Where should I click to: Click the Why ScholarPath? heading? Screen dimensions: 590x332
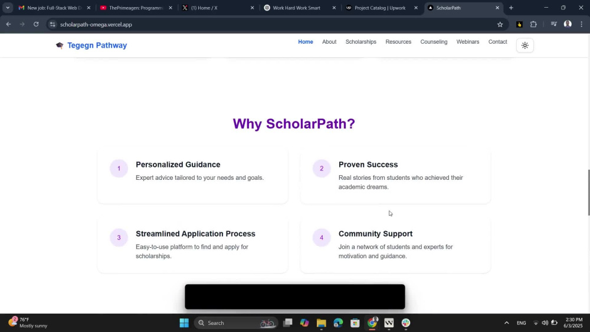(x=294, y=124)
